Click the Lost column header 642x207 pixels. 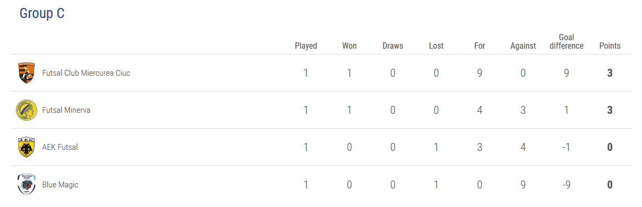(x=436, y=46)
